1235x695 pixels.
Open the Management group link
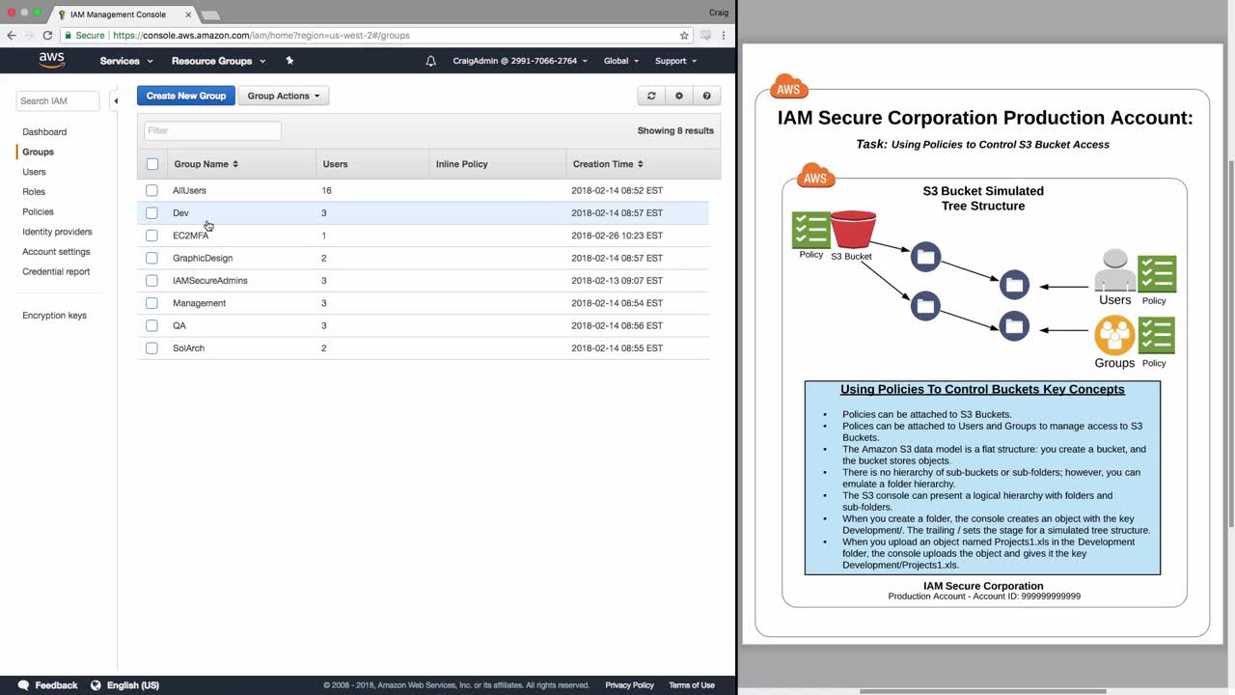199,303
